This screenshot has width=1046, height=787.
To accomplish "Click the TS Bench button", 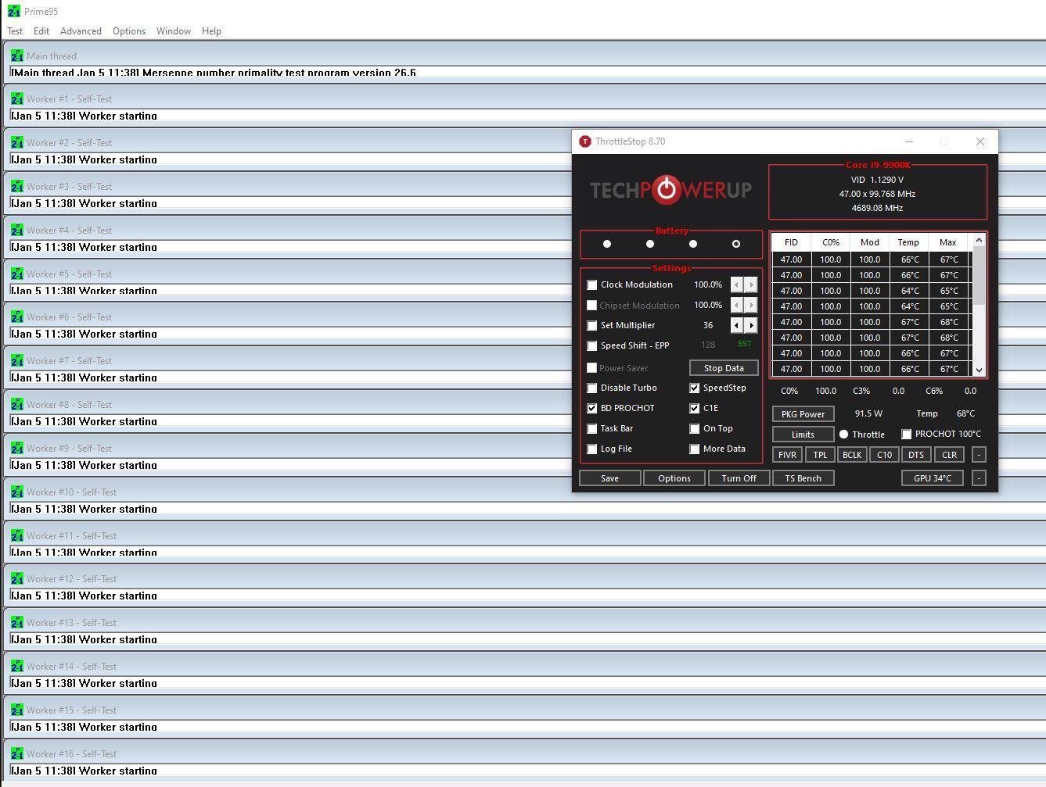I will tap(803, 478).
